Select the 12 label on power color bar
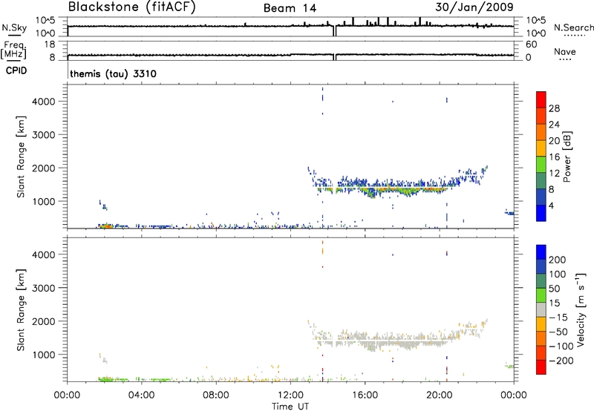The width and height of the screenshot is (594, 411). (554, 174)
